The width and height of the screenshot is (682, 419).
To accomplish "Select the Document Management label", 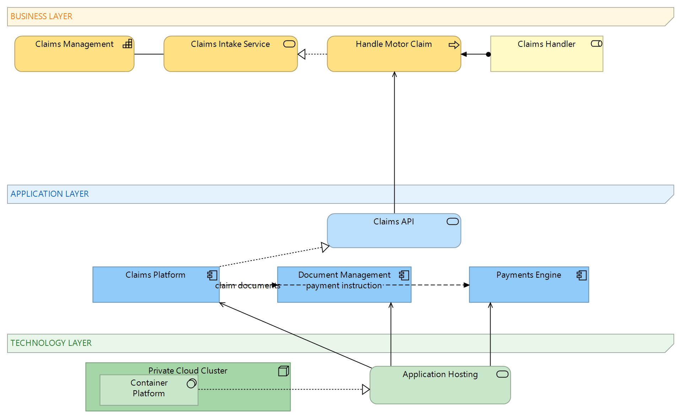I will coord(344,275).
